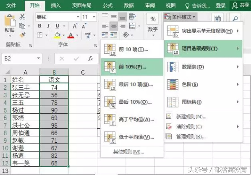Click the 告诉我 search box
This screenshot has height=175, width=251.
(x=198, y=6)
